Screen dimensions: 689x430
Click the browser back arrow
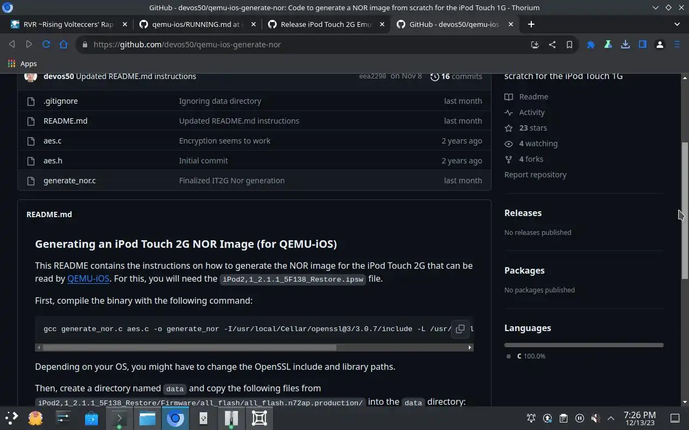pyautogui.click(x=12, y=45)
